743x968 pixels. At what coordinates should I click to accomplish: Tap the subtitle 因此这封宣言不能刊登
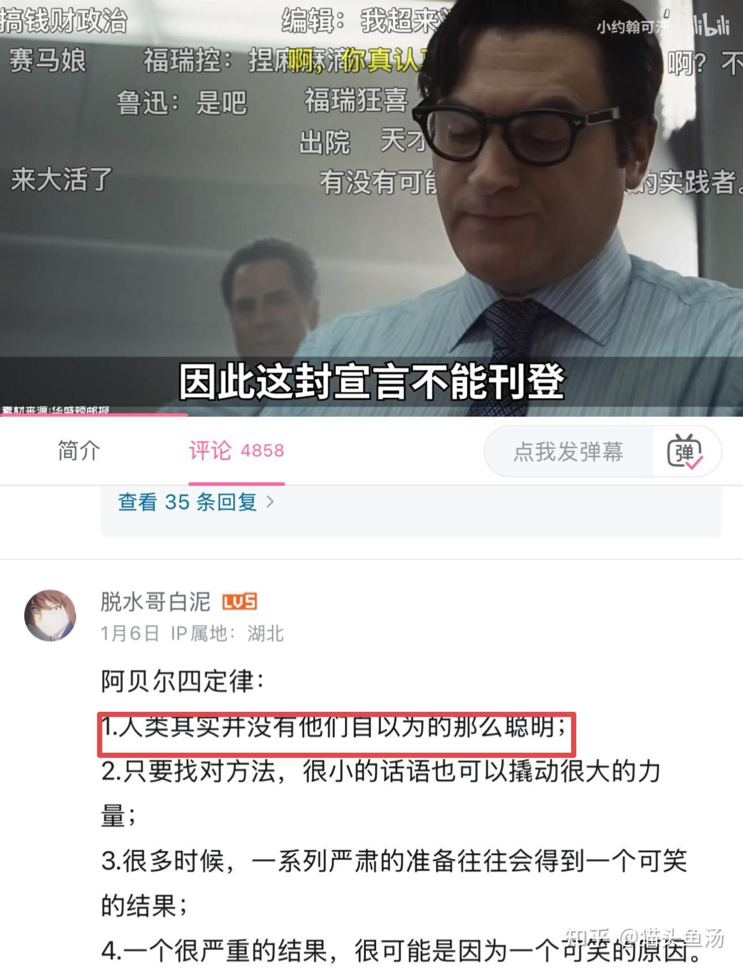(x=371, y=381)
